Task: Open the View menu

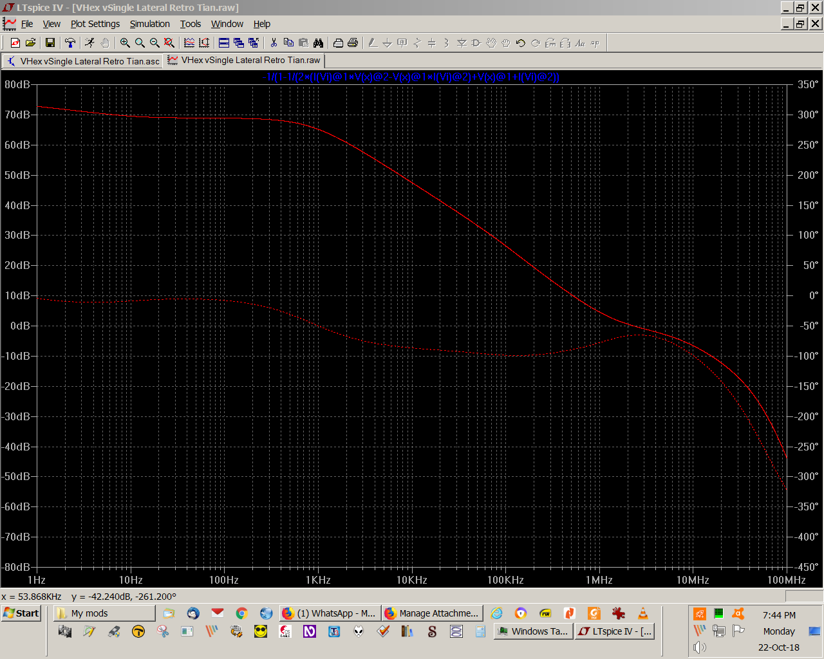Action: [x=51, y=24]
